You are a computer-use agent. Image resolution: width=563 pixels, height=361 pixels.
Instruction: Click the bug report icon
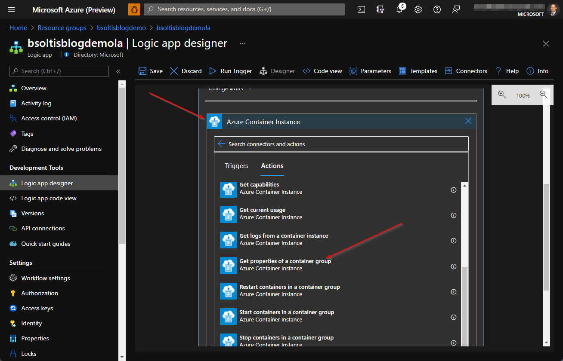click(x=134, y=9)
